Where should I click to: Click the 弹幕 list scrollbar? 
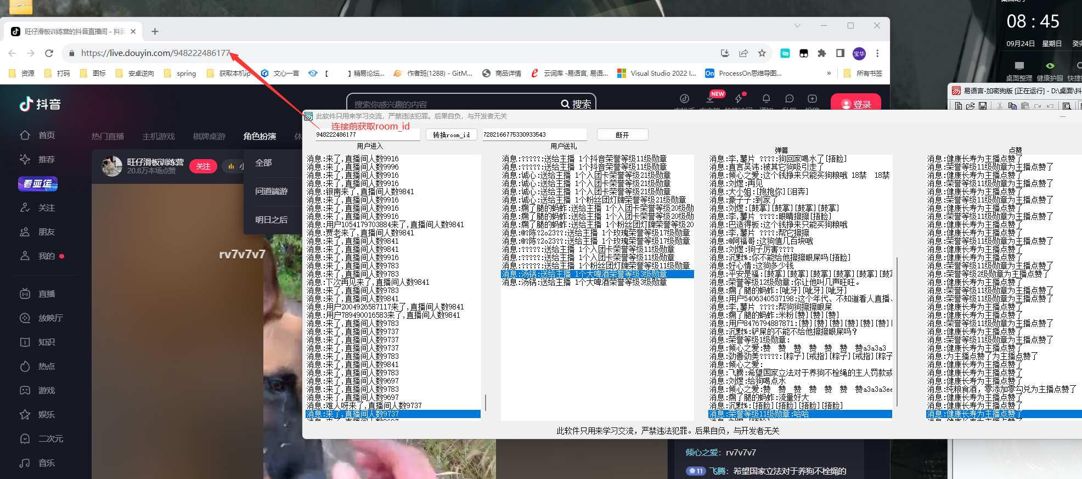(897, 332)
